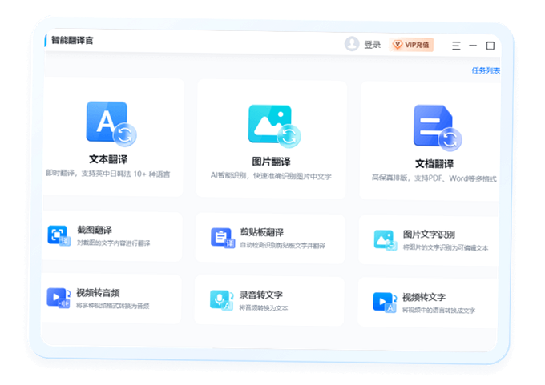Image resolution: width=545 pixels, height=385 pixels.
Task: Click the 视频转音频 label
Action: 98,293
